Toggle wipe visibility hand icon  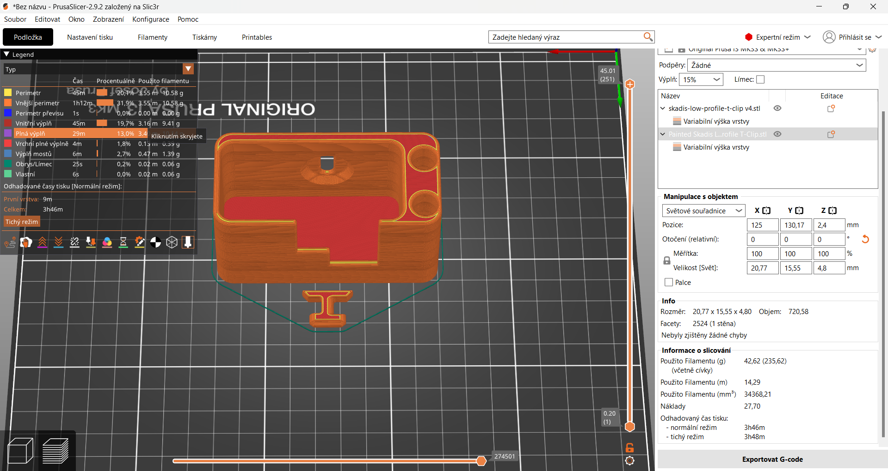point(26,242)
